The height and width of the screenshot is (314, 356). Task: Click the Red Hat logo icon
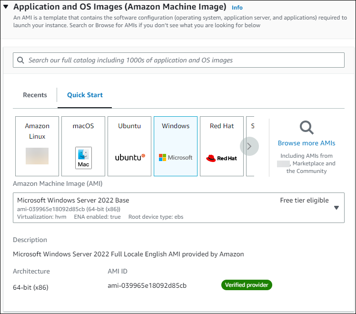(x=221, y=158)
